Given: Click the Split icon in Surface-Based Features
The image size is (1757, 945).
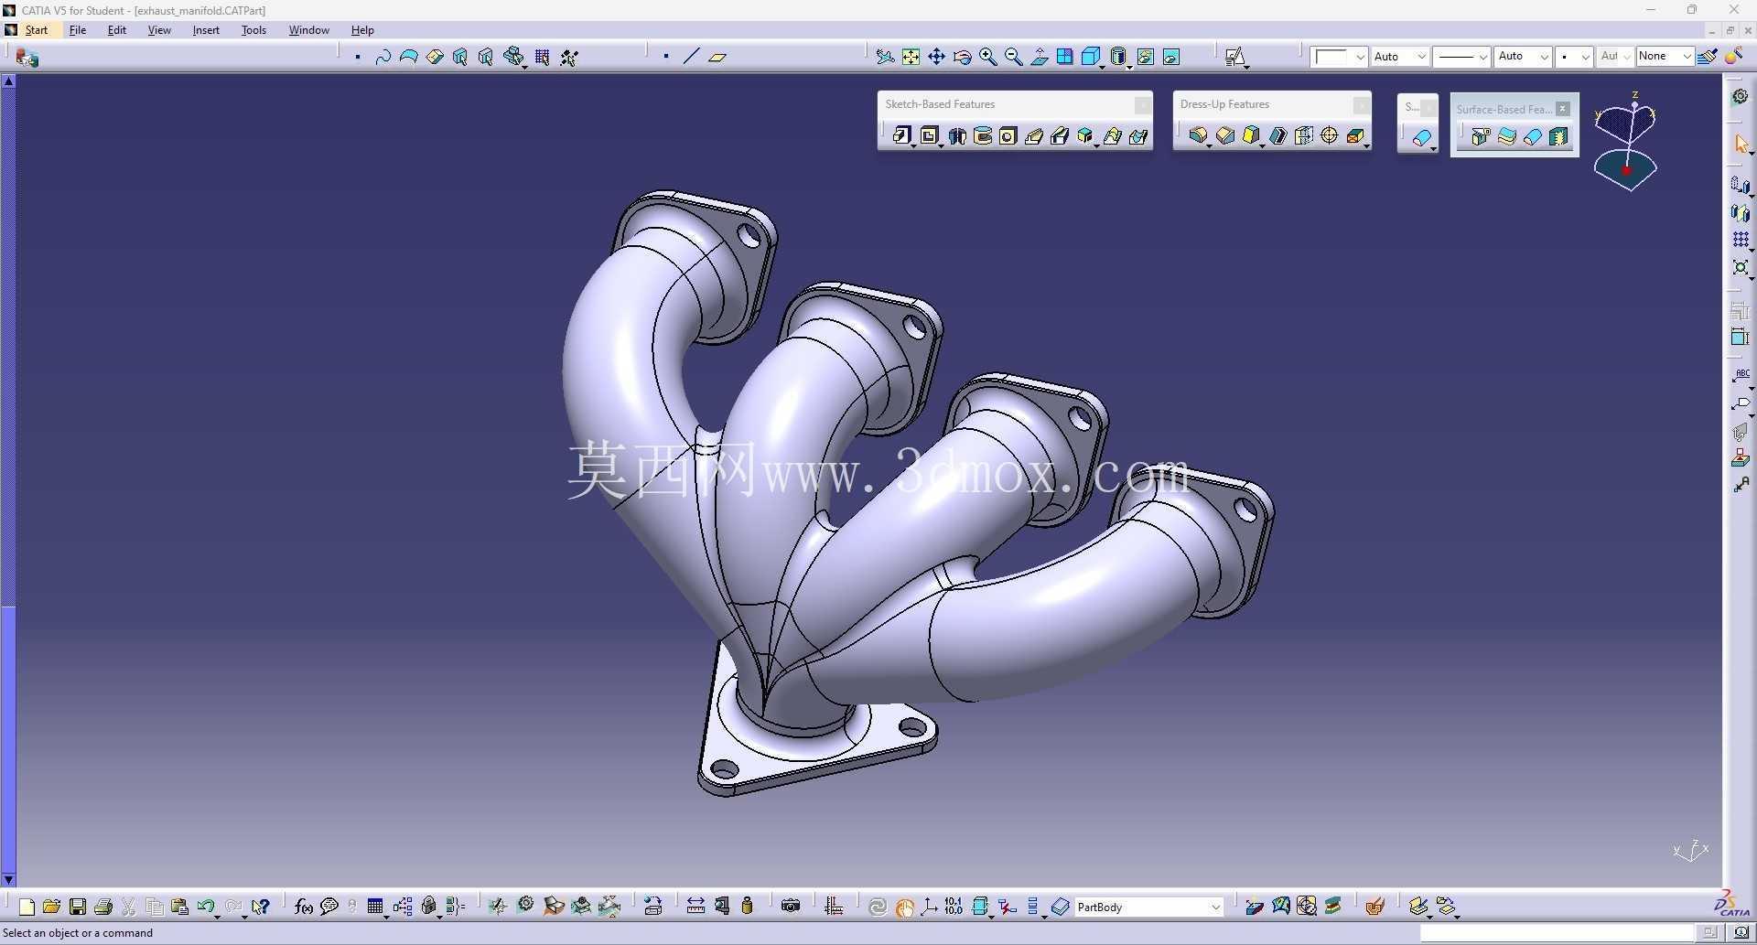Looking at the screenshot, I should coord(1481,137).
